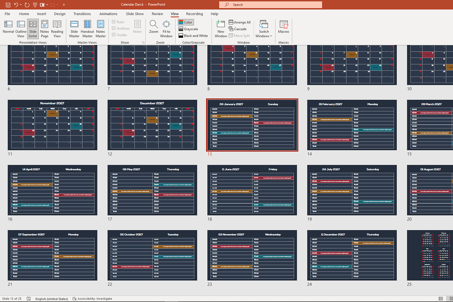The height and width of the screenshot is (302, 453).
Task: Click in the Search box
Action: click(x=270, y=5)
